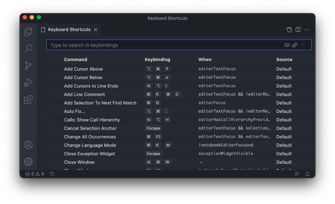Click the notifications bell in status bar

[x=307, y=174]
